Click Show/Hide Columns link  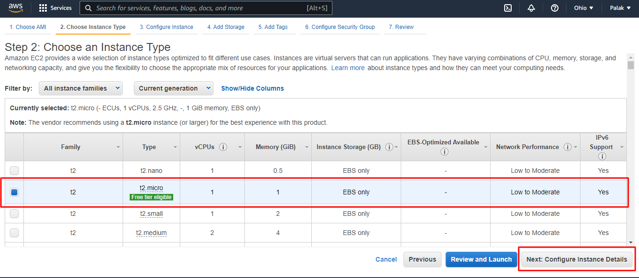(x=252, y=88)
